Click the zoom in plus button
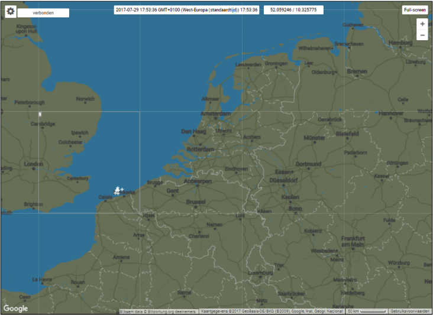The width and height of the screenshot is (433, 315). pos(422,24)
